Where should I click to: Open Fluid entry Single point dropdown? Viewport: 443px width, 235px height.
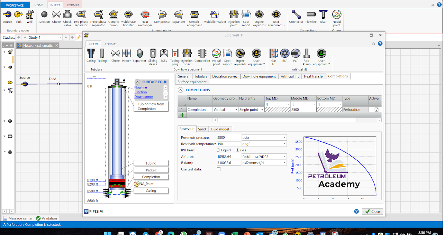coord(262,110)
